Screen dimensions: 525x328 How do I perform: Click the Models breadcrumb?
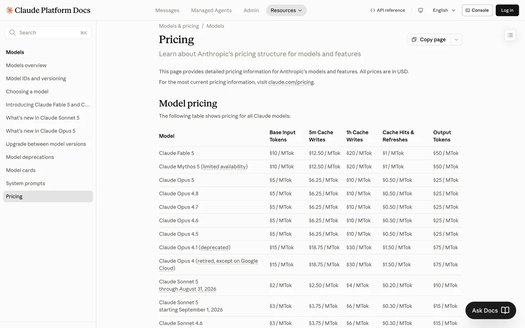pos(215,26)
